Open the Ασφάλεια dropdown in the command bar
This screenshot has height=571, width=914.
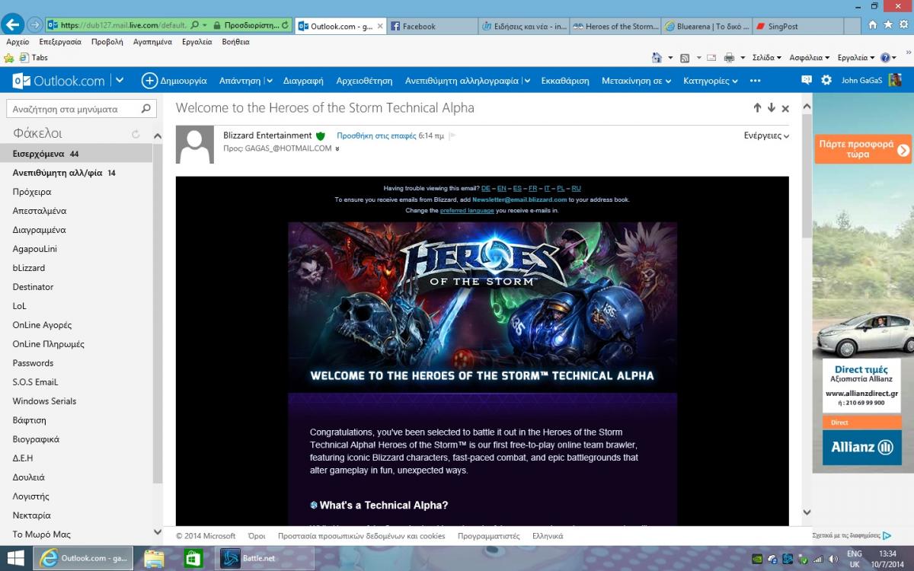pos(810,58)
